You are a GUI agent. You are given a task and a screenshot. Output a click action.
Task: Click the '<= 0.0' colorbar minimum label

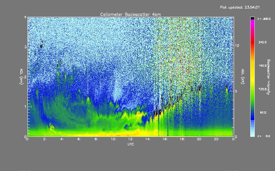tap(264, 136)
